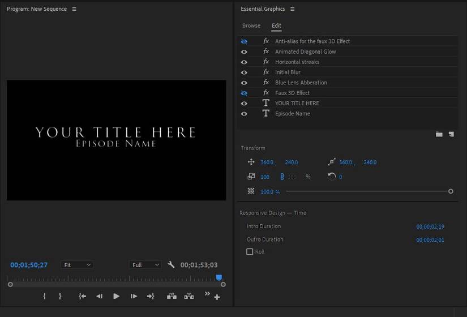Select the Anti-alias for the faux 3D Effect layer
This screenshot has height=317, width=467.
(312, 41)
